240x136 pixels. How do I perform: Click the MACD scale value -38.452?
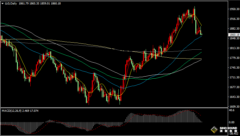pyautogui.click(x=233, y=134)
